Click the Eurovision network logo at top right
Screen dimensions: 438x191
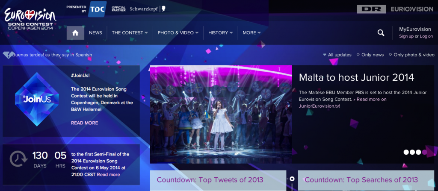point(412,9)
